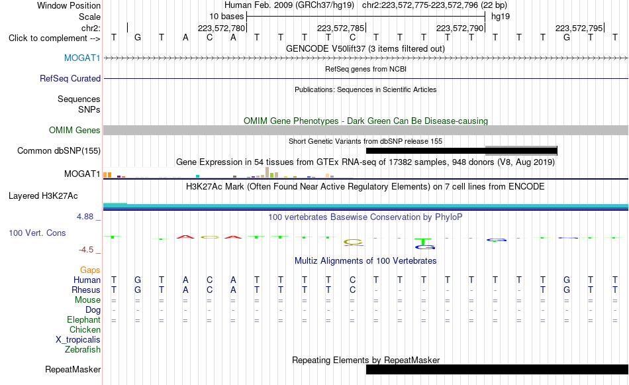Click the 4.88 PhyloP upper scale value
The width and height of the screenshot is (629, 385).
click(x=85, y=217)
